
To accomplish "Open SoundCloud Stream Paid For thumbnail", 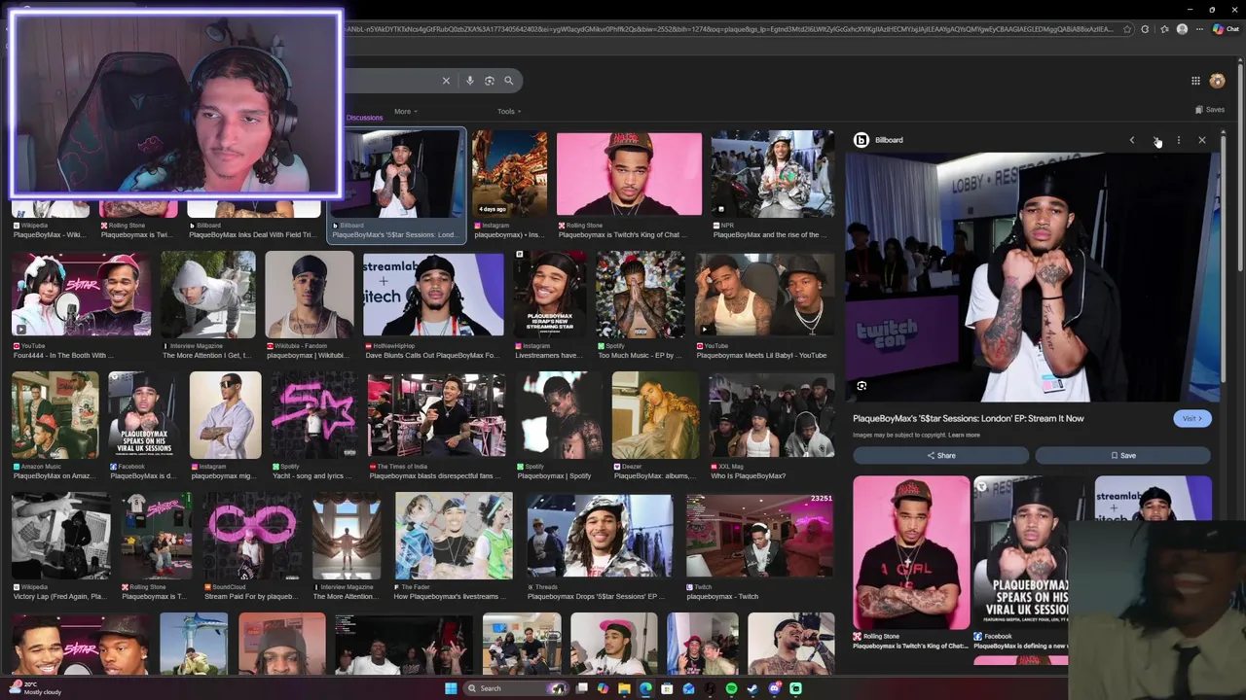I will click(250, 536).
